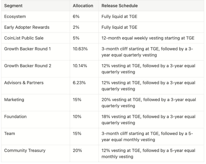The width and height of the screenshot is (206, 164).
Task: Click the Allocation column header
Action: (83, 6)
